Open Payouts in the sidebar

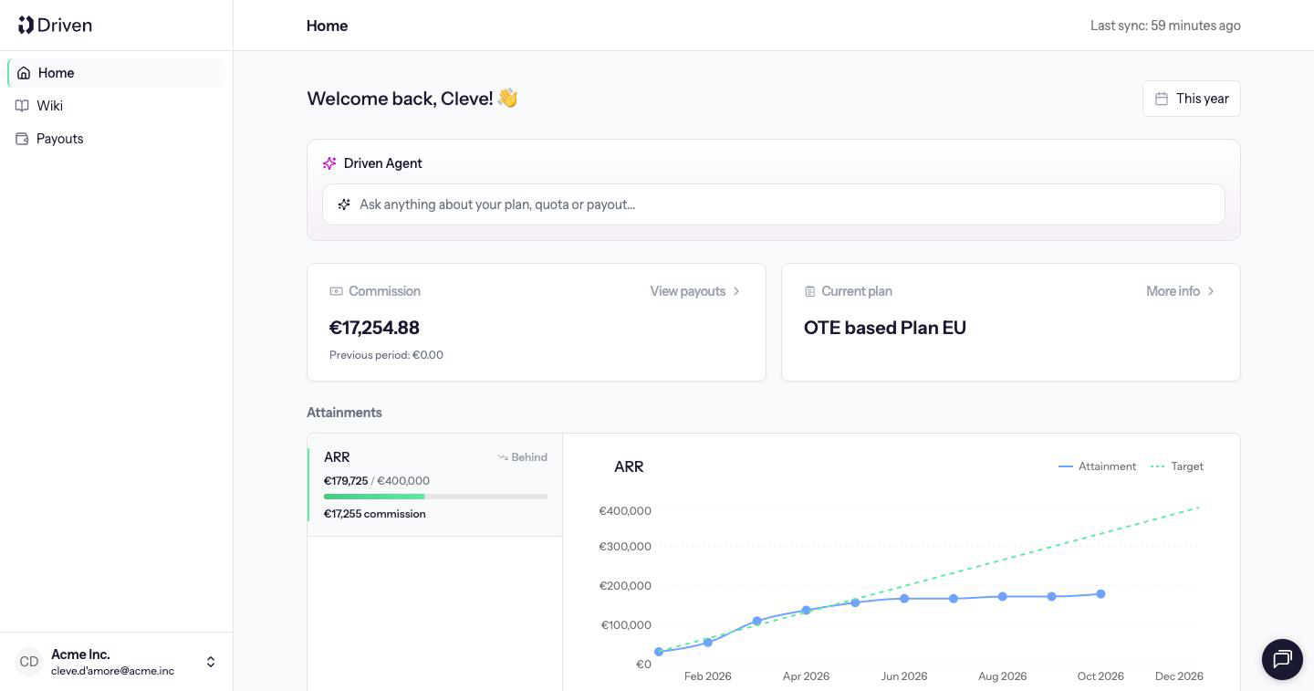(x=116, y=139)
